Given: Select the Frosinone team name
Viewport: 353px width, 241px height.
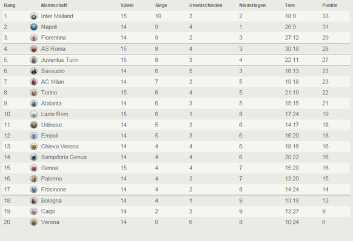Looking at the screenshot, I should pos(53,190).
